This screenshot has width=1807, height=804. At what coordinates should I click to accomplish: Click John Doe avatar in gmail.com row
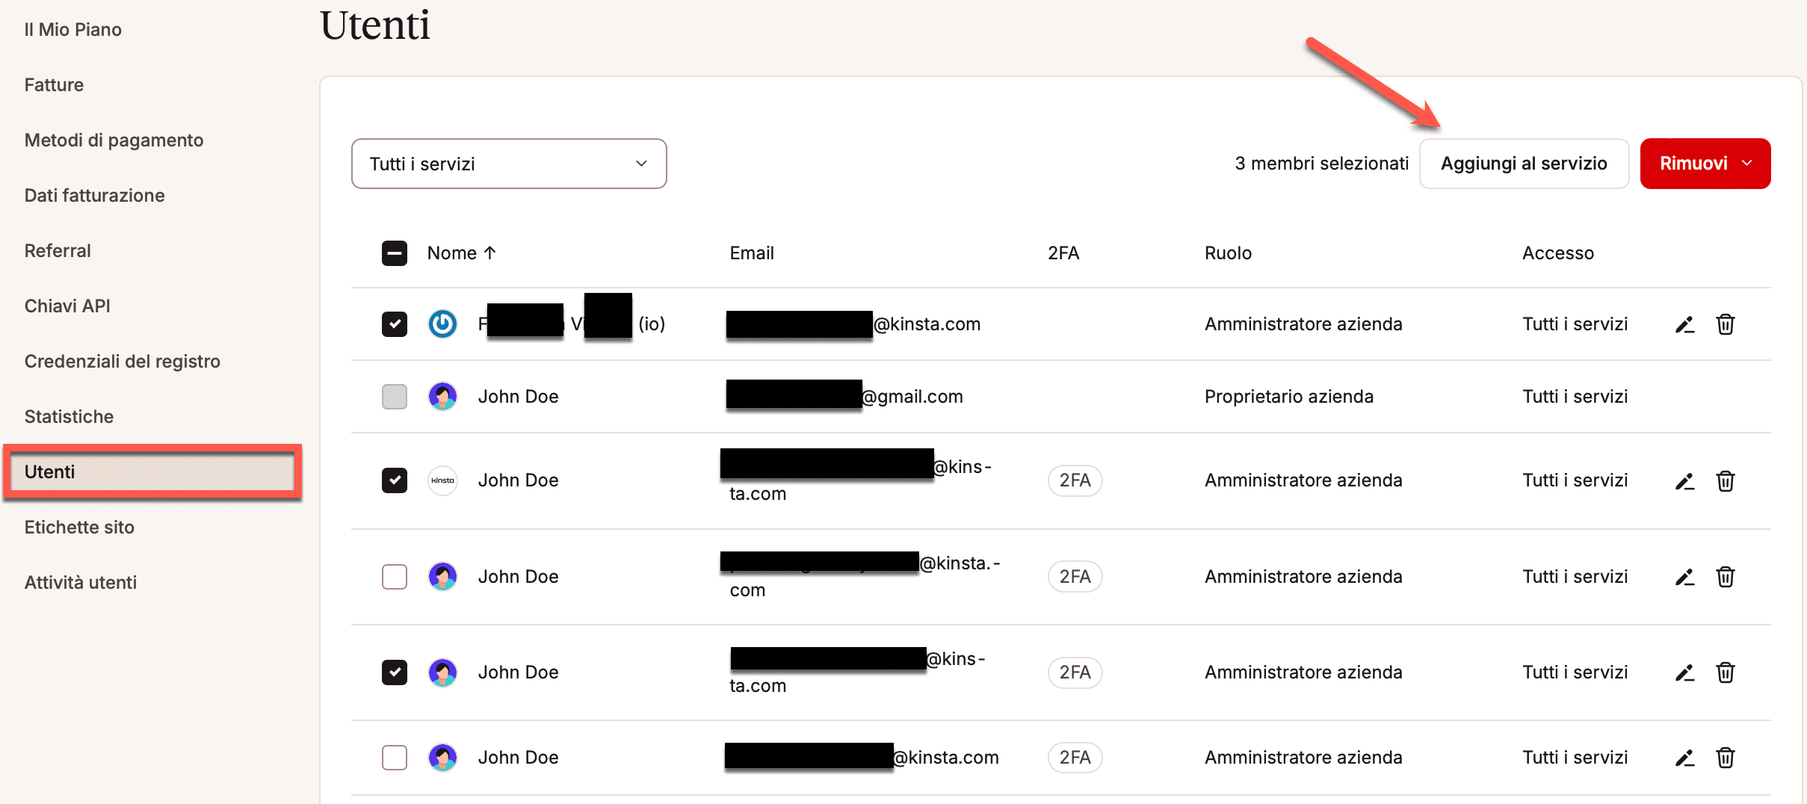point(442,397)
